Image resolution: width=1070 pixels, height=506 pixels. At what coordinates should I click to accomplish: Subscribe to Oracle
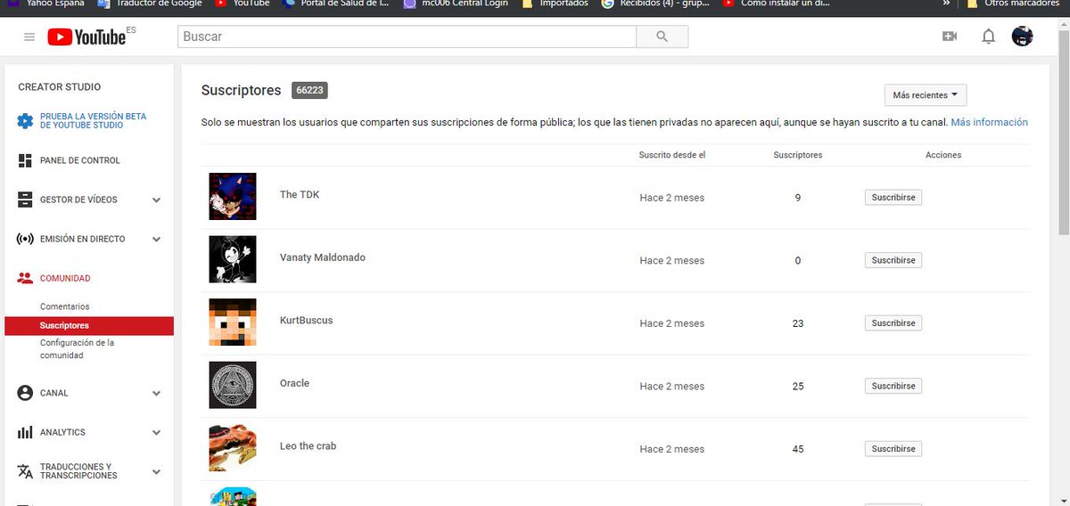(893, 386)
